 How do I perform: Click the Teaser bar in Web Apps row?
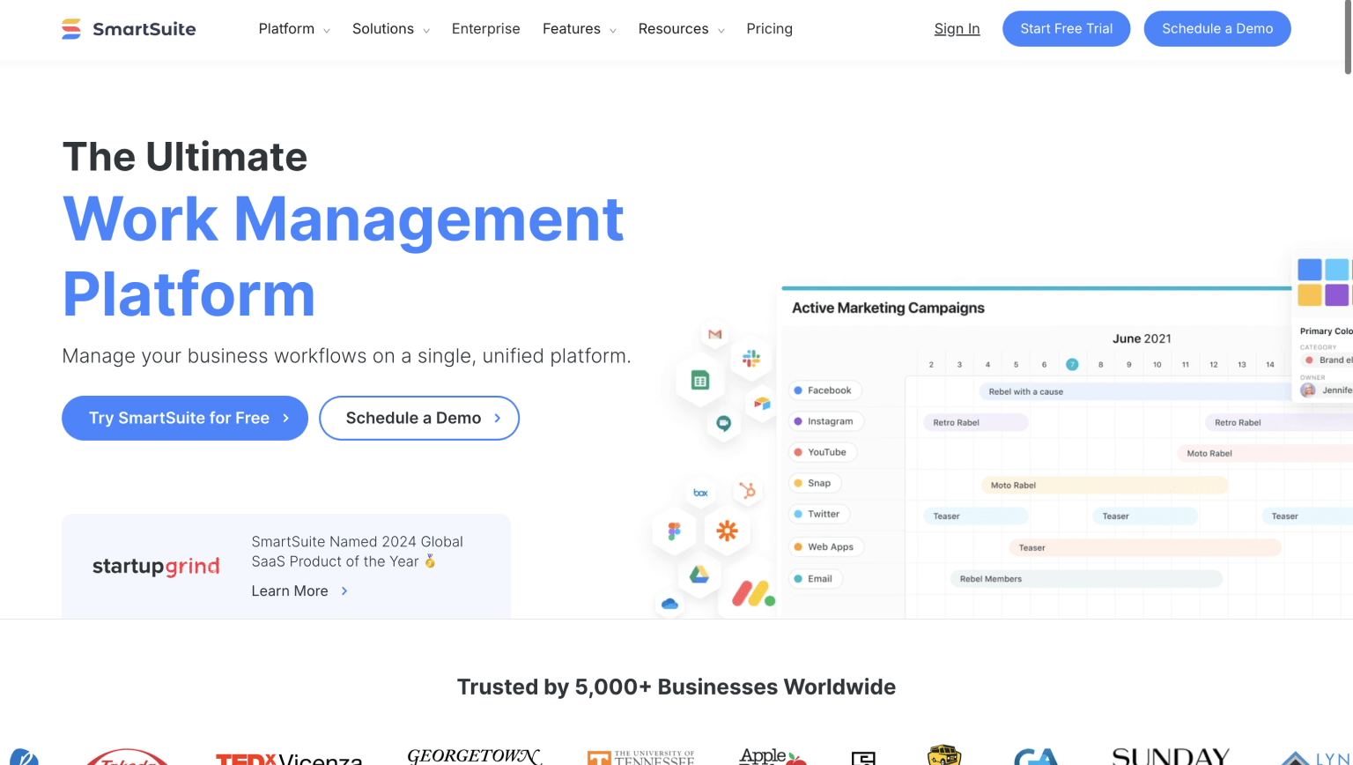[x=1145, y=547]
